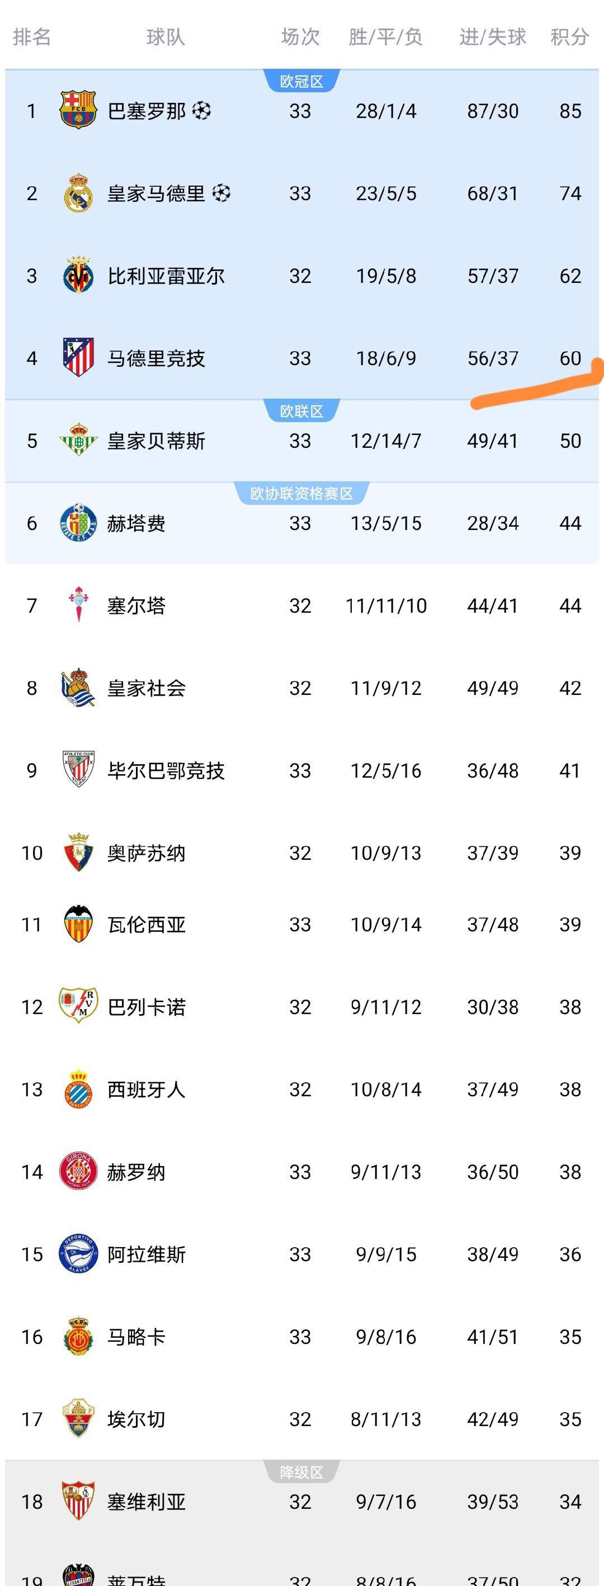Open the 瓦伦西亚 team name link

(x=147, y=924)
